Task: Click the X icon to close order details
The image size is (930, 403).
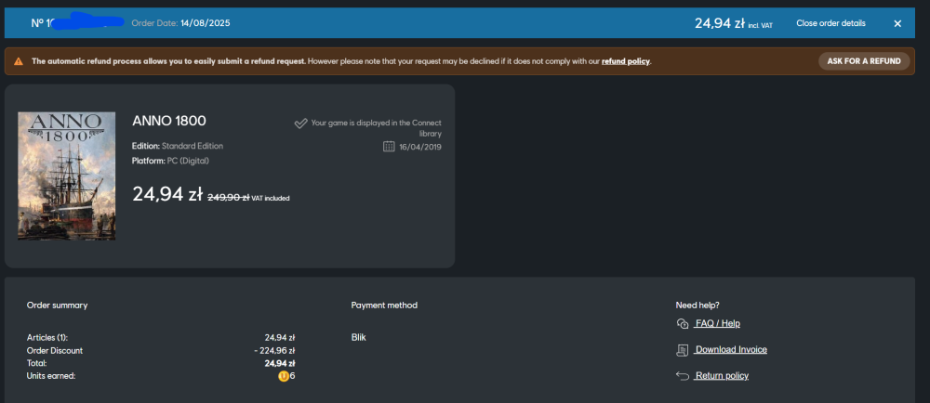Action: 897,23
